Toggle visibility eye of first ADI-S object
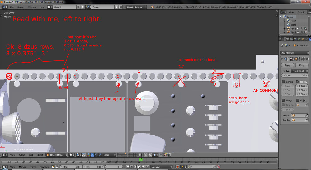The image size is (311, 170). coord(298,28)
